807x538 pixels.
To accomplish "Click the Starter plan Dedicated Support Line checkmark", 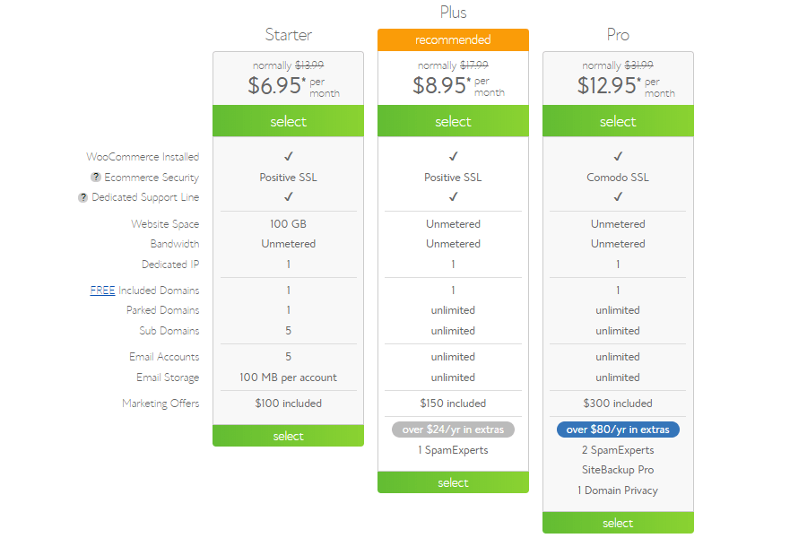I will point(288,196).
